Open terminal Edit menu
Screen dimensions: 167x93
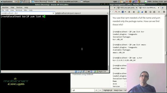[x=7, y=10]
